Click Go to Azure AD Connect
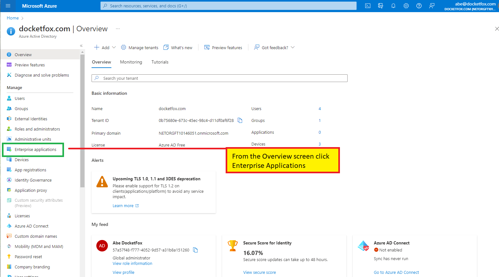 point(396,272)
